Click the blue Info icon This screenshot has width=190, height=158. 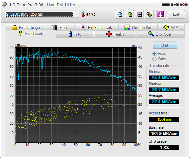[71, 34]
